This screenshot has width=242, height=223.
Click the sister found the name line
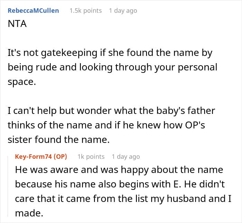pyautogui.click(x=59, y=139)
